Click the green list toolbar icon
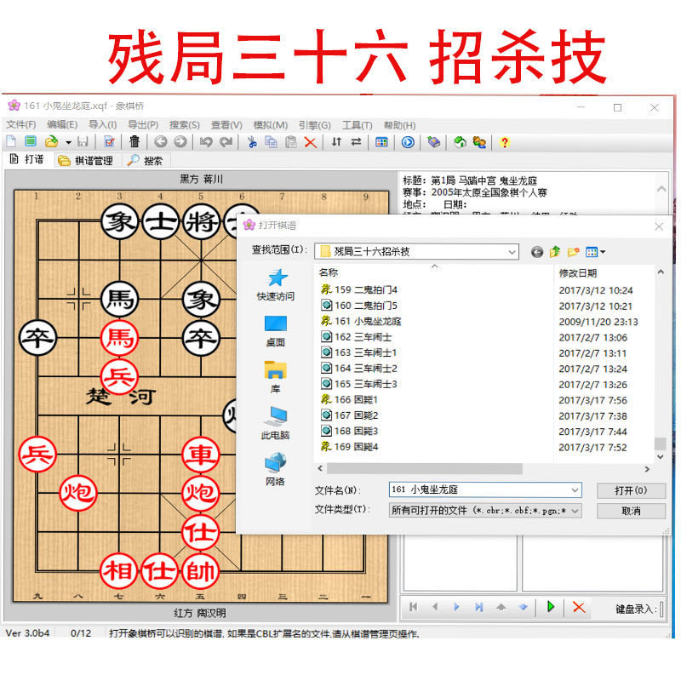The height and width of the screenshot is (681, 681). click(31, 141)
